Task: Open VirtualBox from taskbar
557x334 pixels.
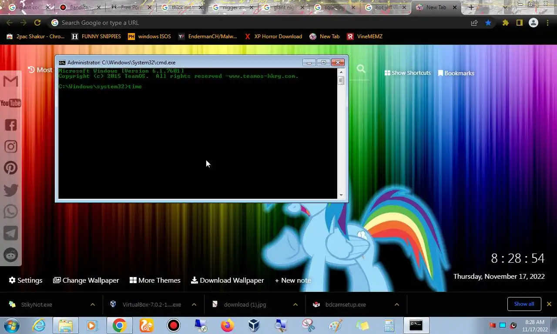Action: tap(254, 325)
